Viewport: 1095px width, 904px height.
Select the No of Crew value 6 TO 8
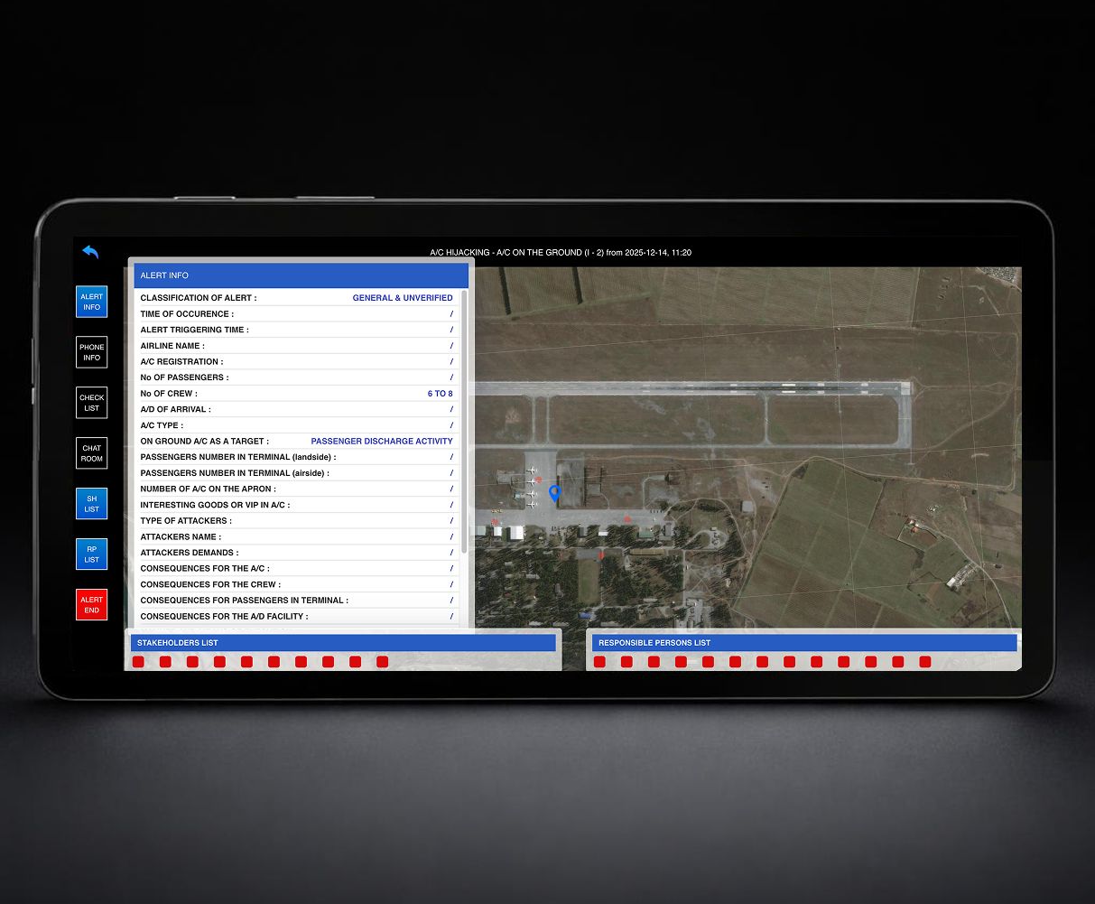pos(440,394)
